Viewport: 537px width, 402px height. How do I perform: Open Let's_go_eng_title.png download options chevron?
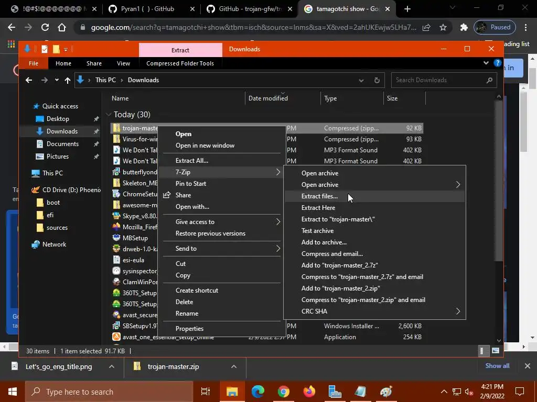click(112, 367)
